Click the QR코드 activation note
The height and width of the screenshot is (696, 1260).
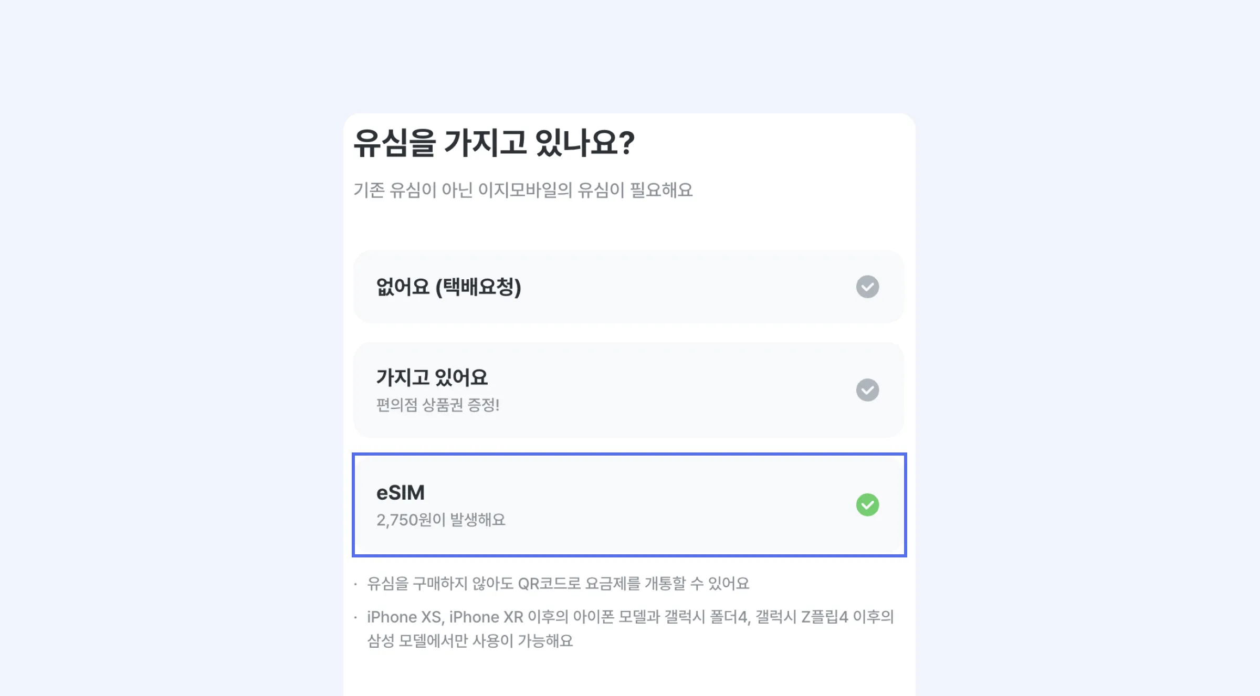pyautogui.click(x=558, y=583)
